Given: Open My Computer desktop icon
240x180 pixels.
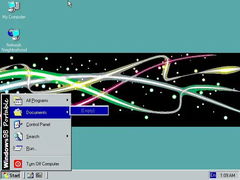Looking at the screenshot, I should click(x=14, y=10).
